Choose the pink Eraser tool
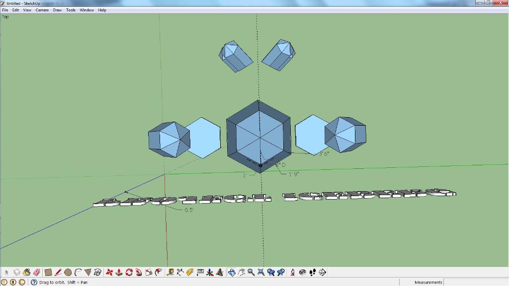 pyautogui.click(x=37, y=273)
